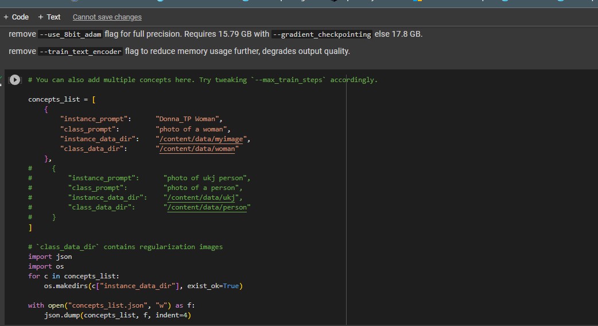Click the regularization images comment line
The width and height of the screenshot is (598, 326).
(126, 247)
